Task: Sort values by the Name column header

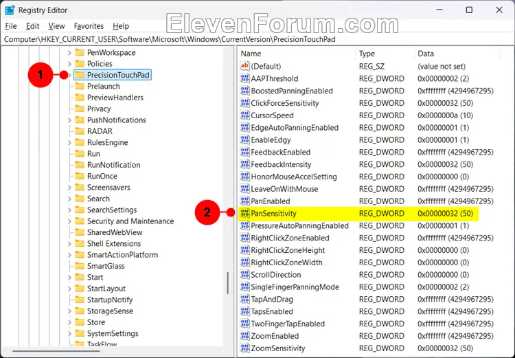Action: [x=297, y=54]
